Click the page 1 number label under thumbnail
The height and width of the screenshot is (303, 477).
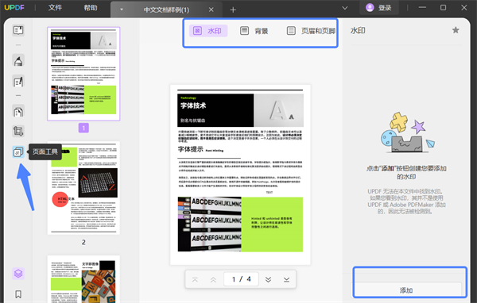[x=83, y=128]
